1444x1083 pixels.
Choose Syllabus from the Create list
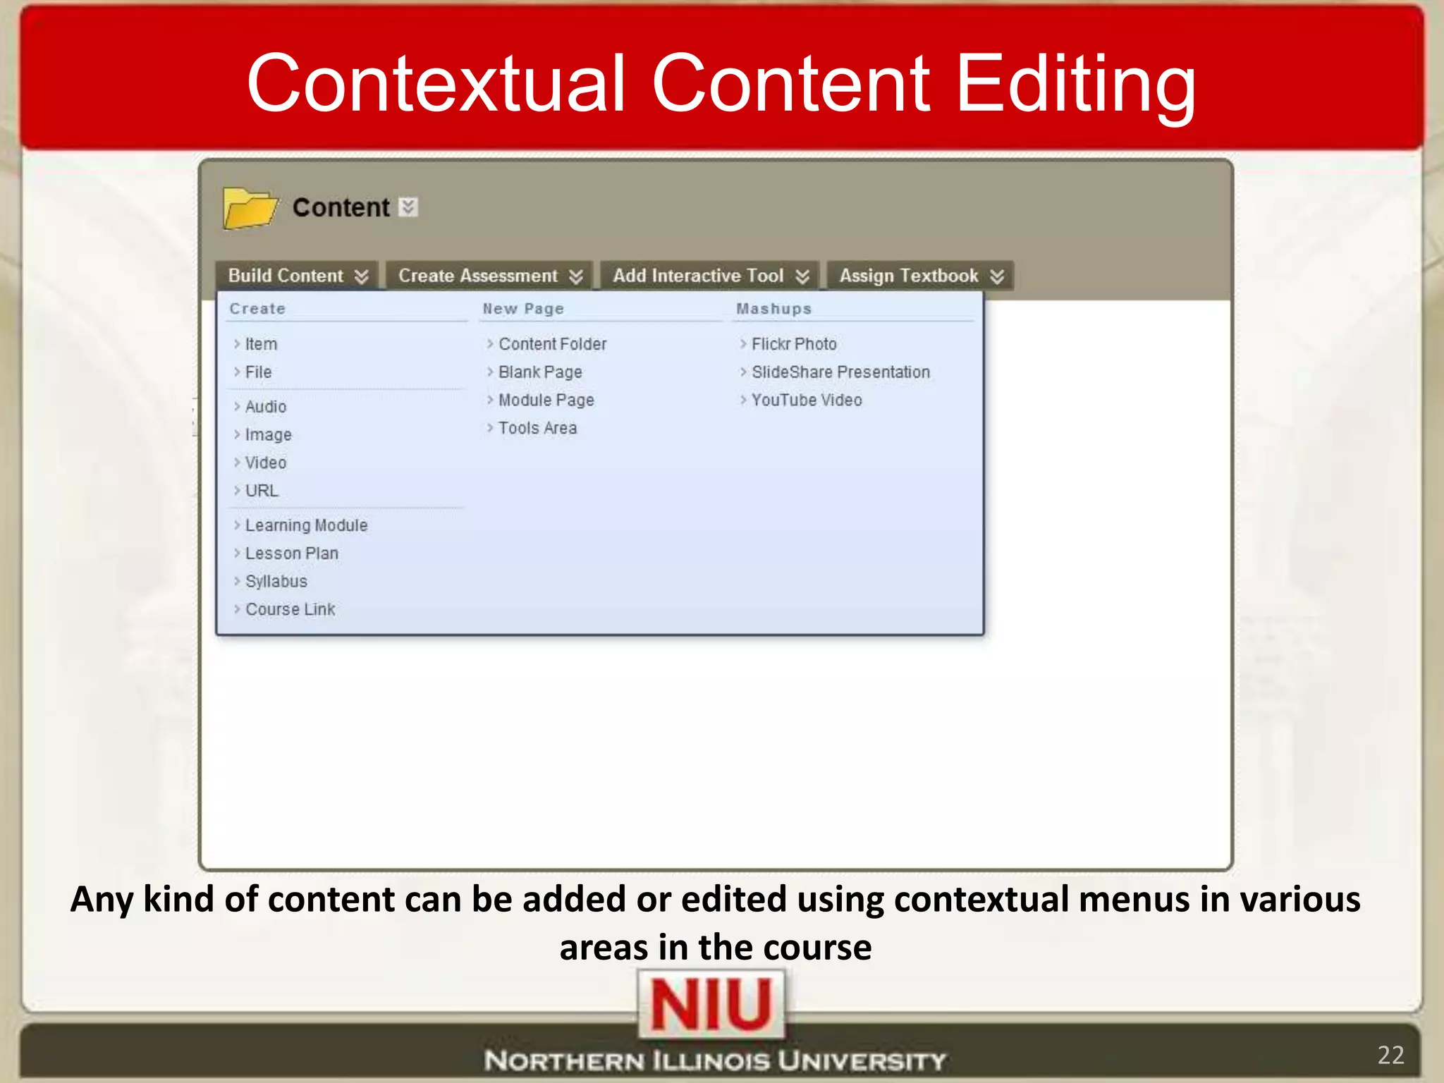click(x=276, y=582)
